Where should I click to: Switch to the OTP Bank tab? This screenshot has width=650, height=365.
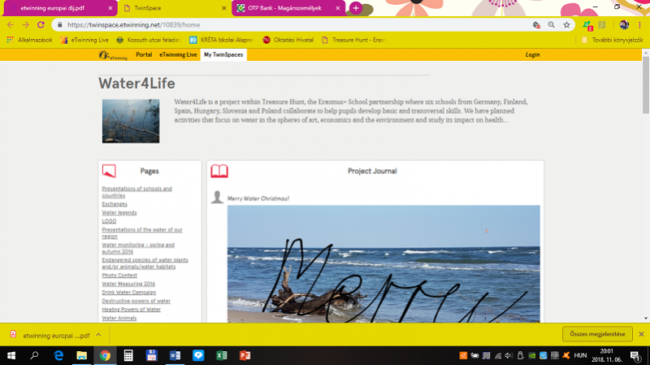(x=284, y=8)
